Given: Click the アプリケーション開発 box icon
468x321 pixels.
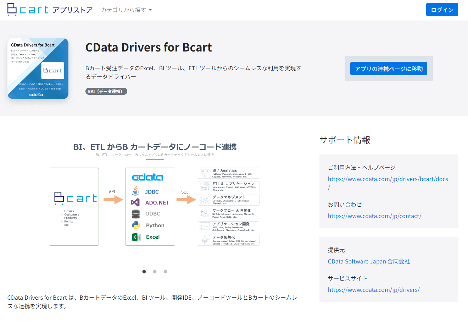Looking at the screenshot, I should point(205,227).
